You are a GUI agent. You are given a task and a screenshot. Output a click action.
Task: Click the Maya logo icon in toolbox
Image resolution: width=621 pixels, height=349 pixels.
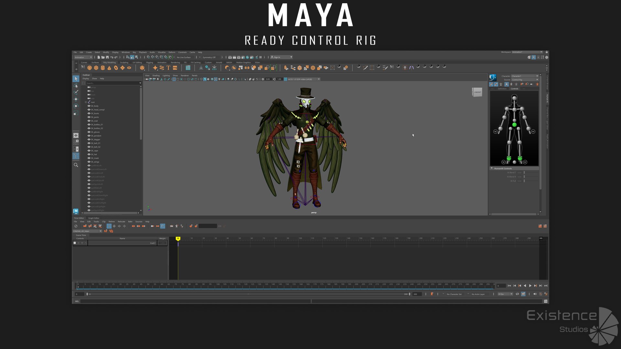tap(76, 211)
